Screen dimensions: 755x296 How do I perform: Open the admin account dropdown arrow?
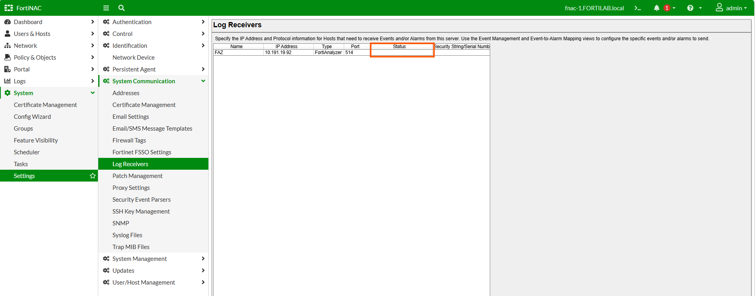click(x=746, y=8)
